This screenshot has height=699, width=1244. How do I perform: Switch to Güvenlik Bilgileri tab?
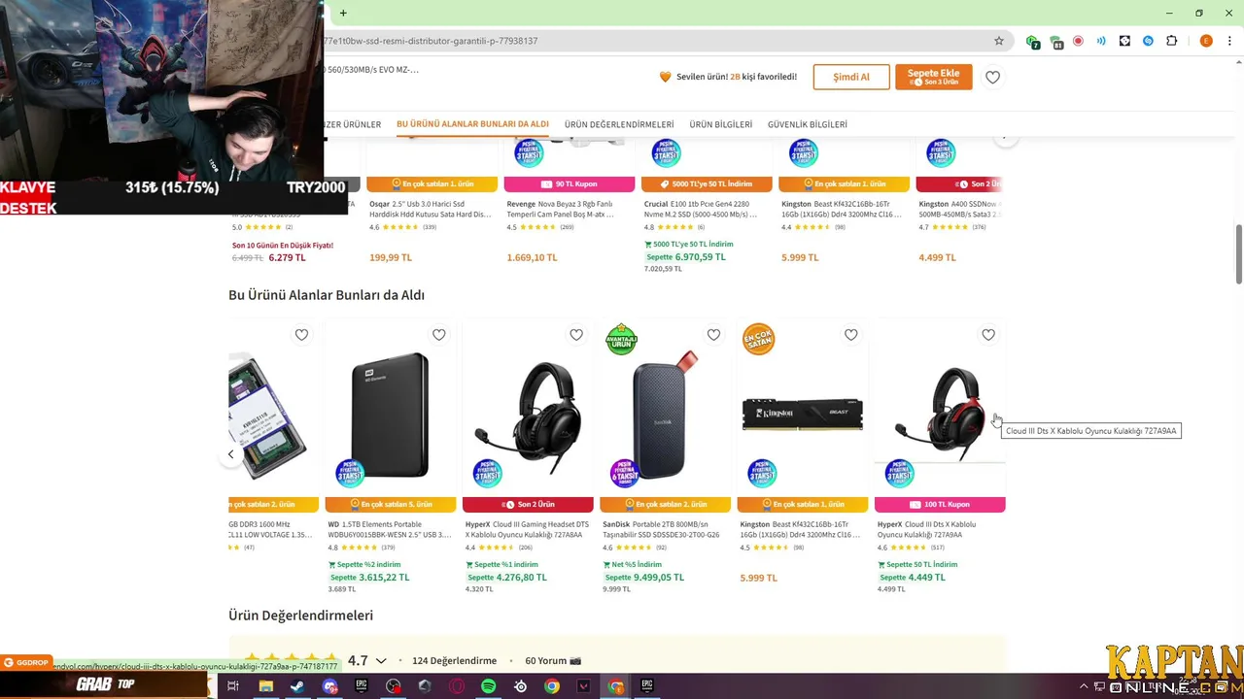pyautogui.click(x=808, y=124)
